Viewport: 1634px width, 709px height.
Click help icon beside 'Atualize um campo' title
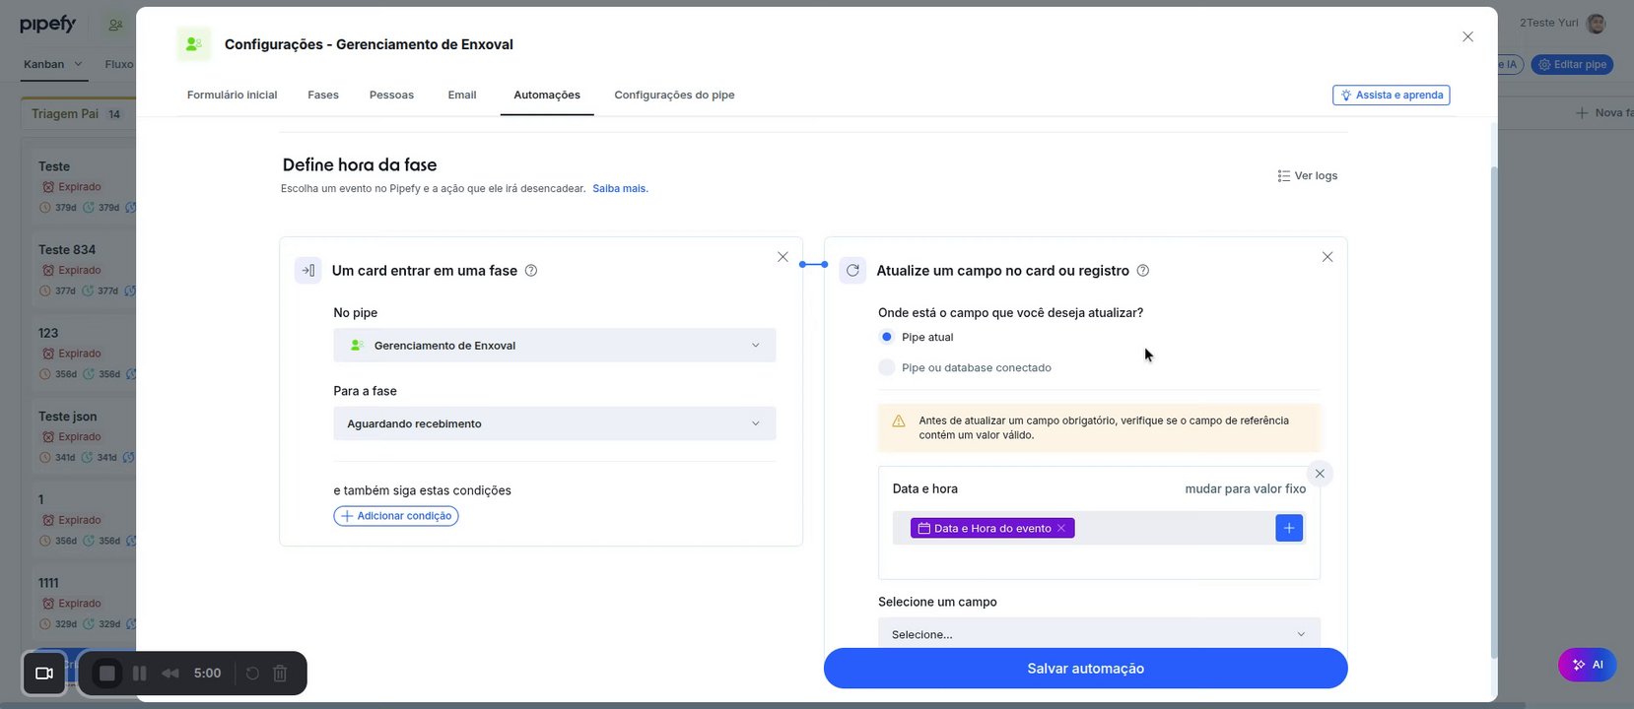click(1143, 271)
